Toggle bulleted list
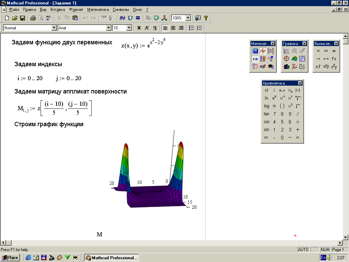The image size is (349, 262). tap(192, 28)
